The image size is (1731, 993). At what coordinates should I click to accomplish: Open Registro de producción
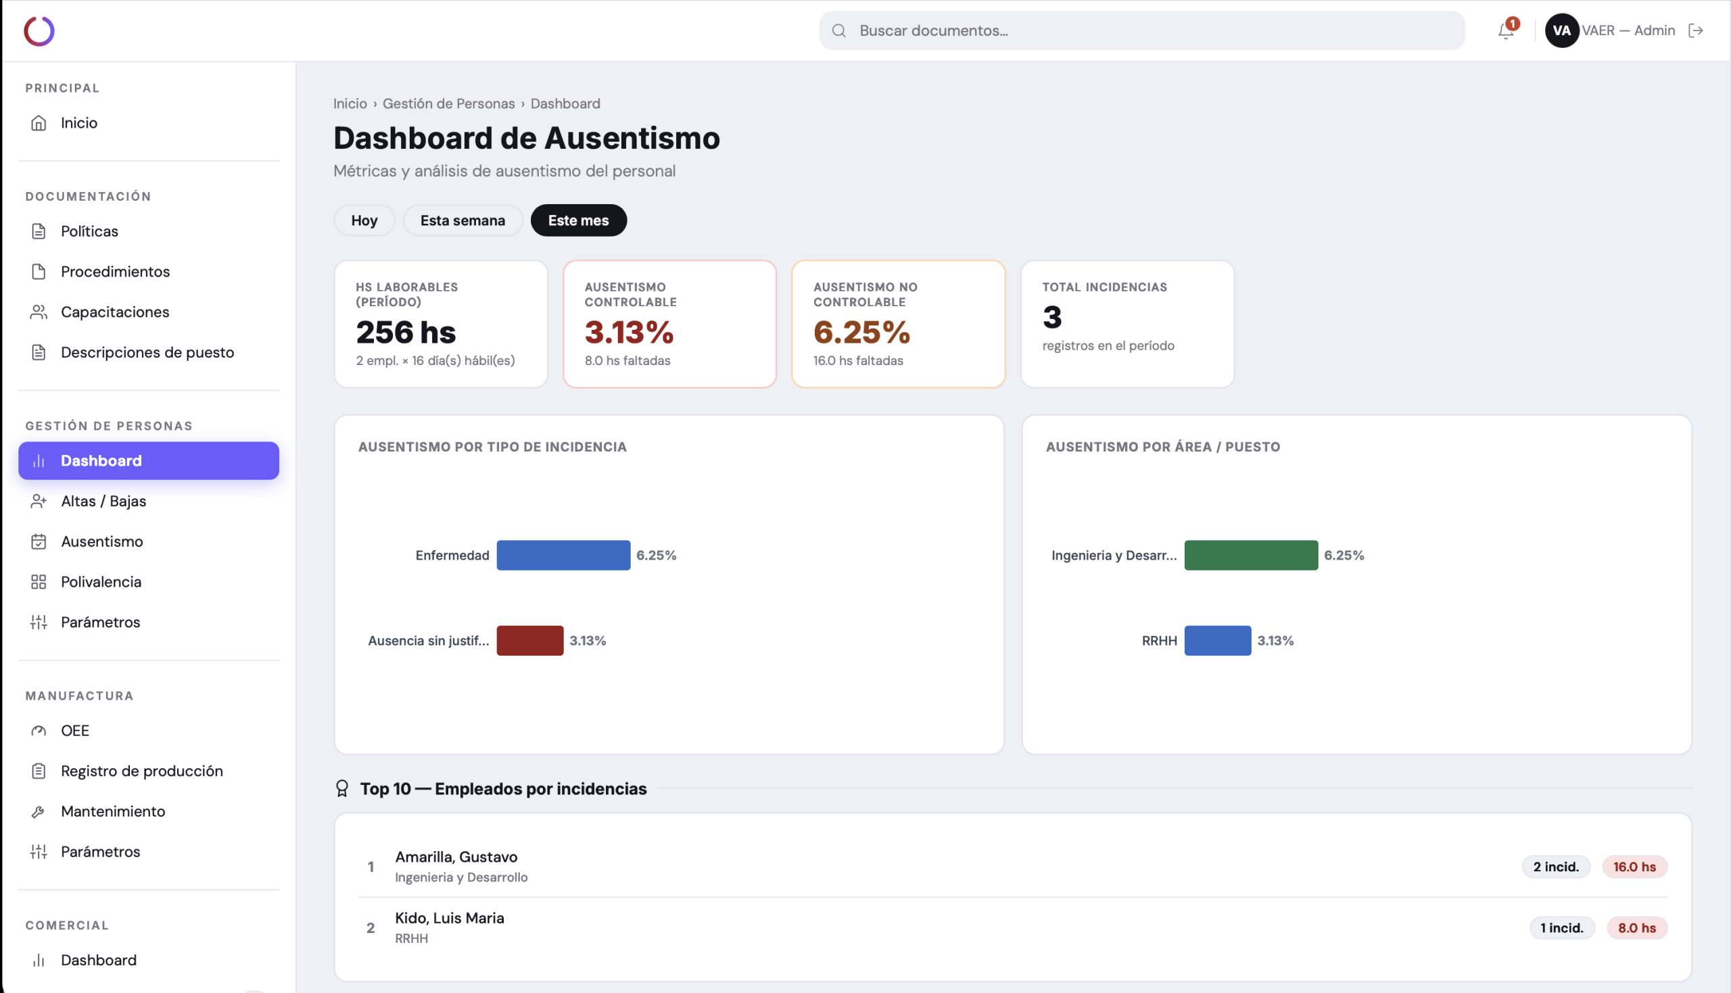pyautogui.click(x=149, y=771)
